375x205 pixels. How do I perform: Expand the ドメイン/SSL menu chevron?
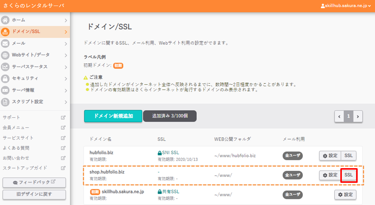(66, 32)
